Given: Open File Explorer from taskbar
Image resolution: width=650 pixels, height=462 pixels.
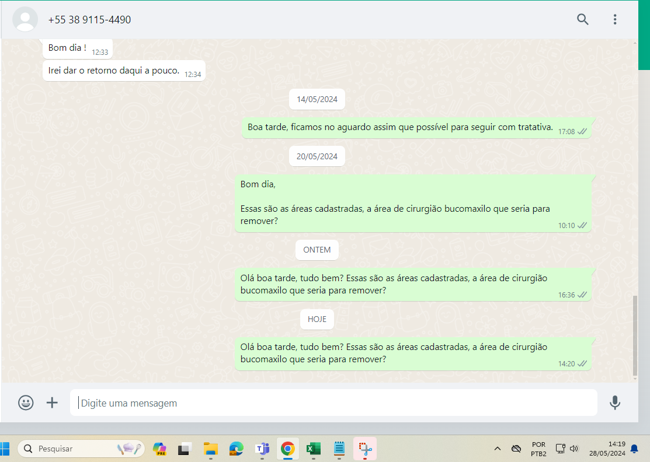Looking at the screenshot, I should point(210,449).
